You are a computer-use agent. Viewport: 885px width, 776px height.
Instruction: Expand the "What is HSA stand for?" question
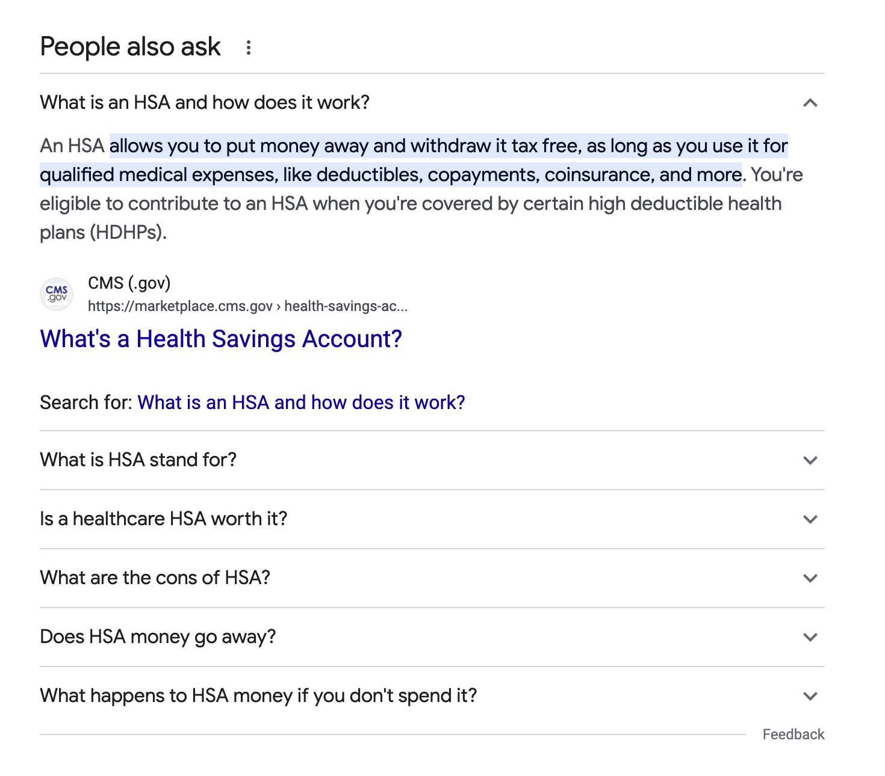pyautogui.click(x=138, y=460)
